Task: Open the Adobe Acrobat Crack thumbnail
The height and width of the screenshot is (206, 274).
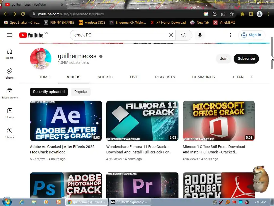Action: point(219,185)
